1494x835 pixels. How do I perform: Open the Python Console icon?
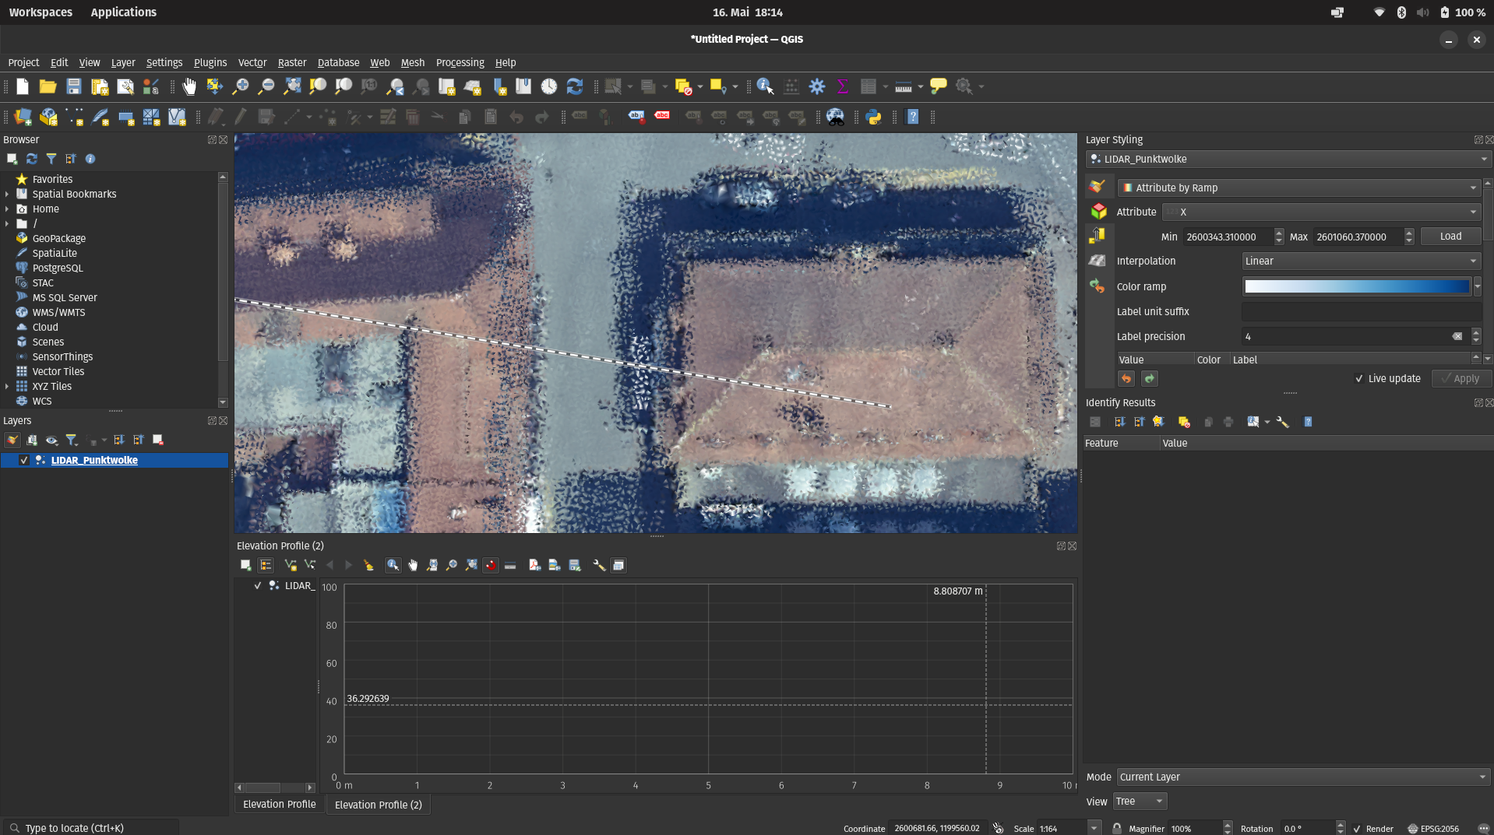coord(874,117)
